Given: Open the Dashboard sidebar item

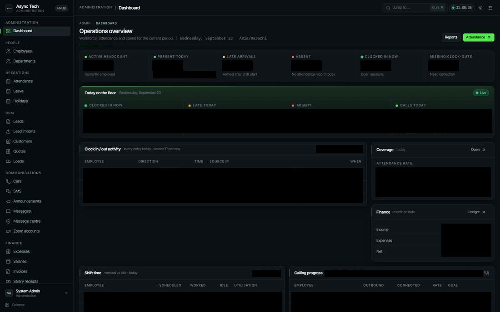Looking at the screenshot, I should click(37, 31).
